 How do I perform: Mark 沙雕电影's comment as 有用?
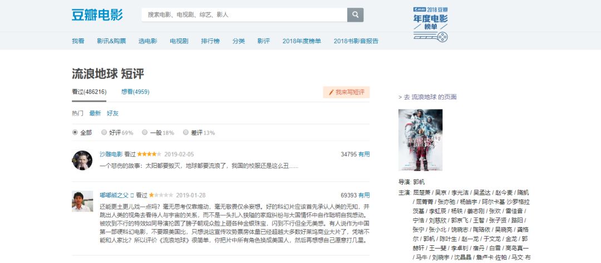(364, 154)
